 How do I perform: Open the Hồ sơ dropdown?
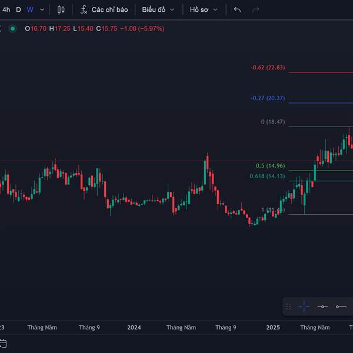pyautogui.click(x=204, y=9)
